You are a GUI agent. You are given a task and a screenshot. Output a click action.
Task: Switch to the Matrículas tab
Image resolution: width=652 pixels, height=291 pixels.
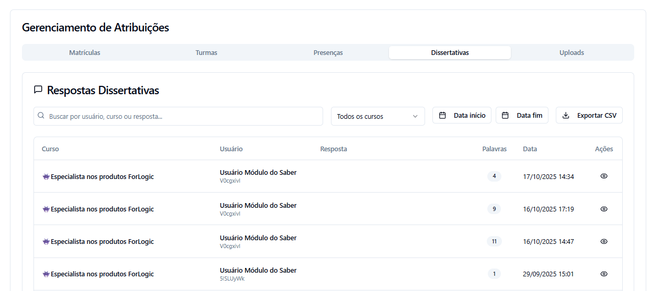[85, 53]
